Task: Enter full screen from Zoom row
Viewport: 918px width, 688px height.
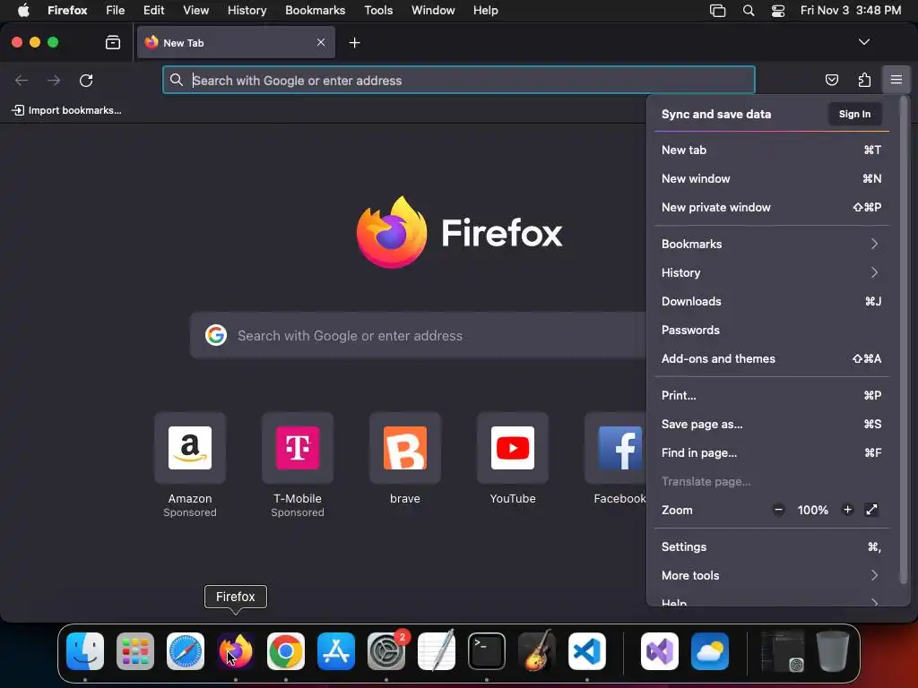Action: click(871, 510)
